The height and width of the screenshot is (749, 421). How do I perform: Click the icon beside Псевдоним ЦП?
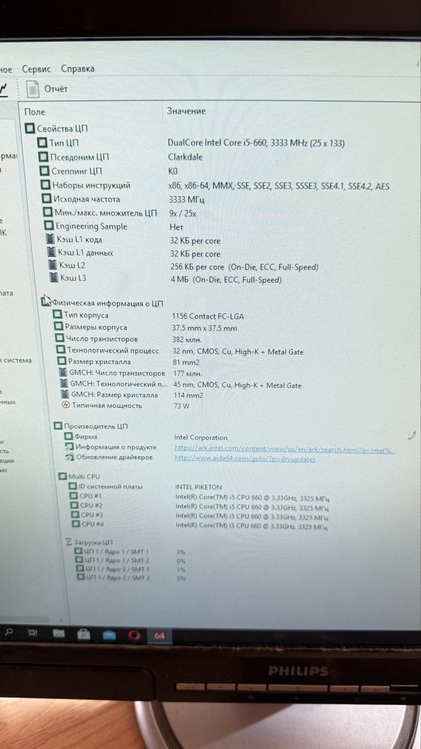click(x=43, y=157)
